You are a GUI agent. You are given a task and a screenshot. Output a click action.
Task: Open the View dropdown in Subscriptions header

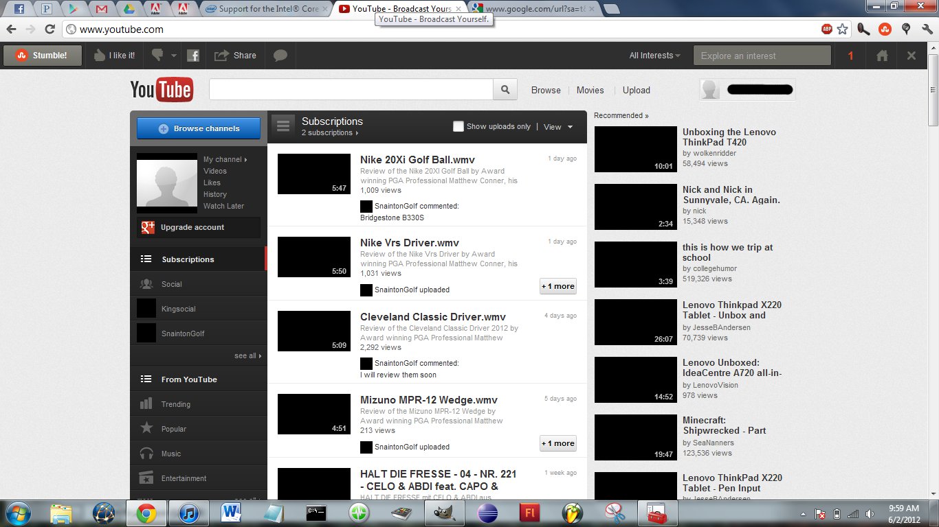pos(558,127)
